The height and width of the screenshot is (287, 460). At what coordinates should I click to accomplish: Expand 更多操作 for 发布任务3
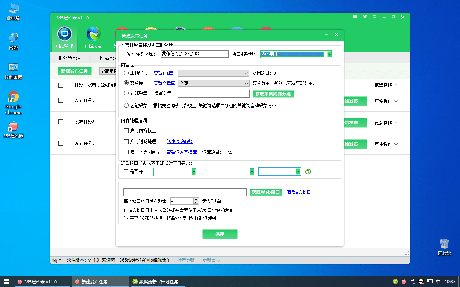(x=386, y=144)
